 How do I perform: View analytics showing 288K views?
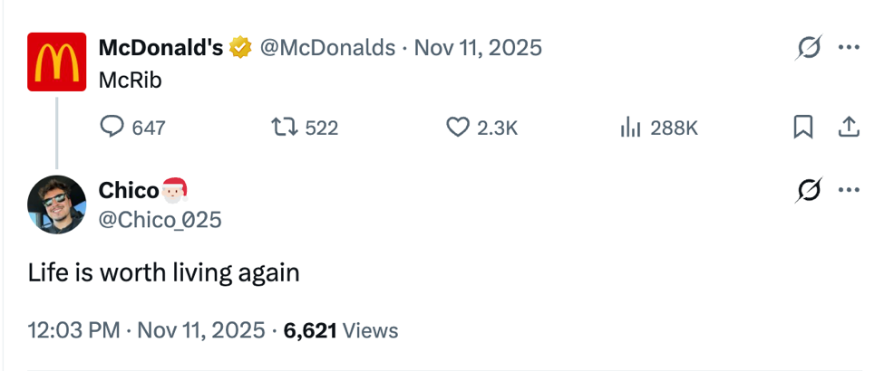click(631, 128)
